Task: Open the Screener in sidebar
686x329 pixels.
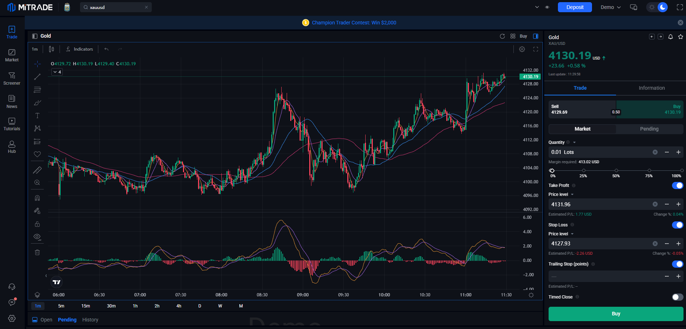Action: click(12, 79)
